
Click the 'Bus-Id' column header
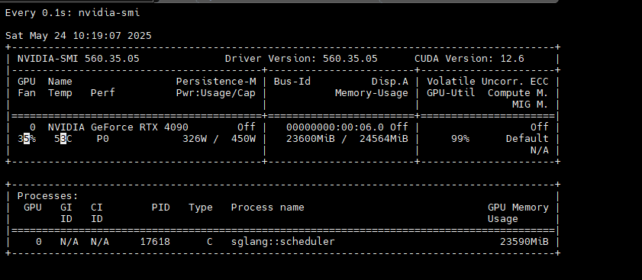[x=292, y=82]
